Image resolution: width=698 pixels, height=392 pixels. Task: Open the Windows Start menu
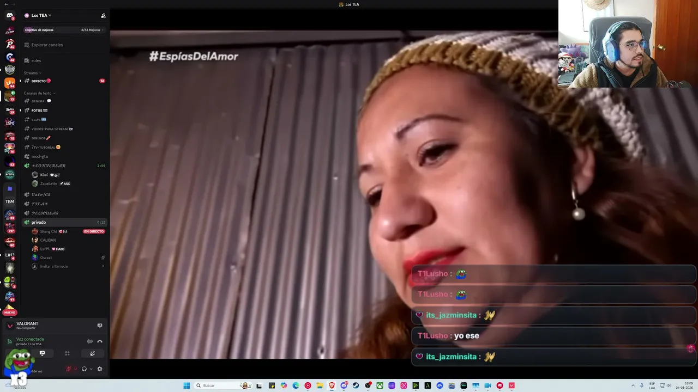click(186, 385)
